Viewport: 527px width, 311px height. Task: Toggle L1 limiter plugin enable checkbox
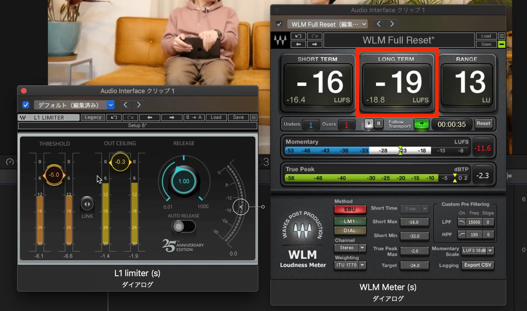26,105
